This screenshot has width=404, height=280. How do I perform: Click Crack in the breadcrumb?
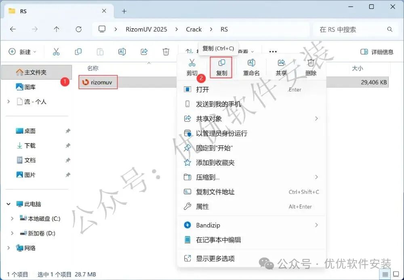click(194, 29)
